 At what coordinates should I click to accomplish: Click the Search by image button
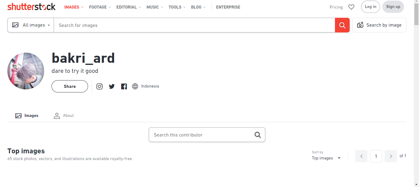(379, 25)
